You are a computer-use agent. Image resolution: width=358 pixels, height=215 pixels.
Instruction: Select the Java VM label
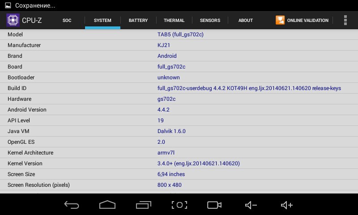(18, 131)
